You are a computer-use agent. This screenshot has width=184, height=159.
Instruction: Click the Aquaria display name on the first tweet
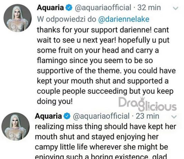(50, 8)
